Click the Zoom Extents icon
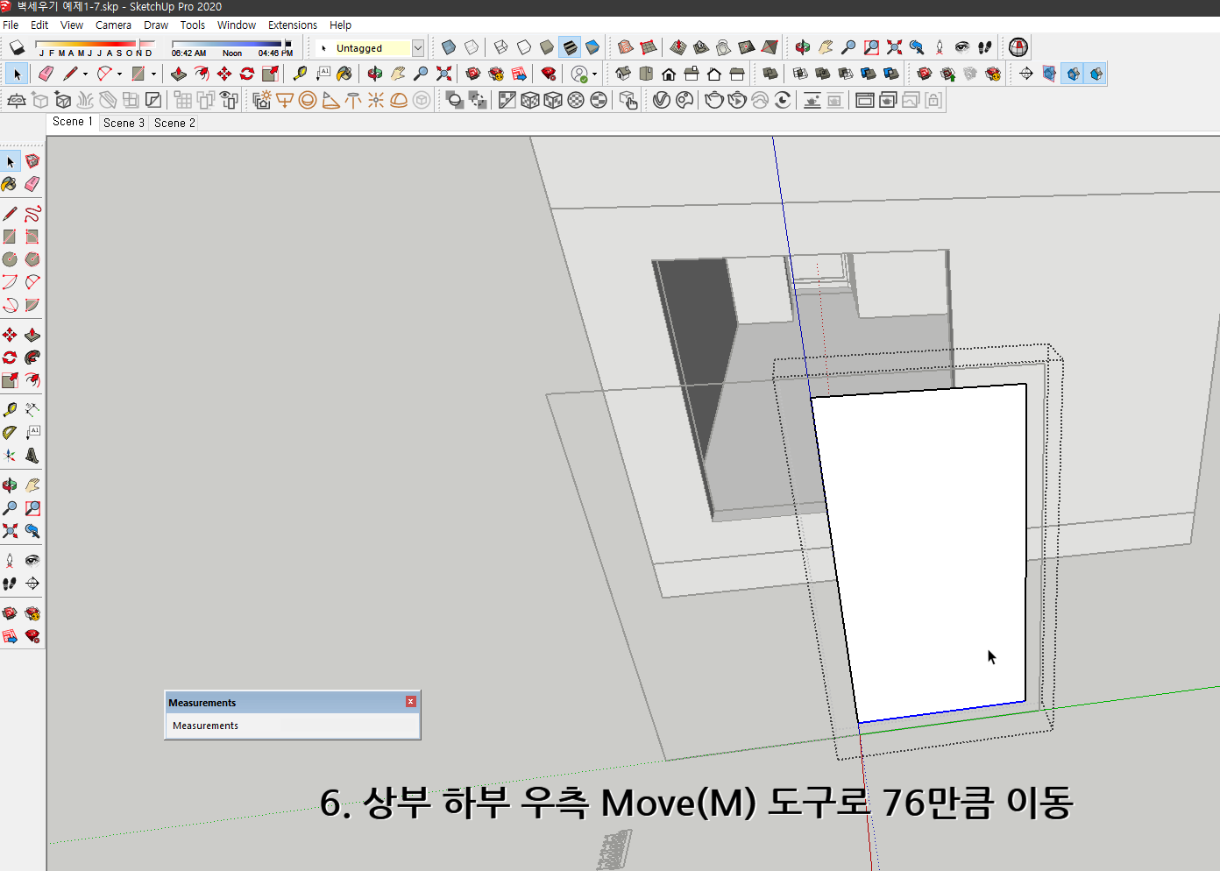Viewport: 1220px width, 871px height. (11, 531)
